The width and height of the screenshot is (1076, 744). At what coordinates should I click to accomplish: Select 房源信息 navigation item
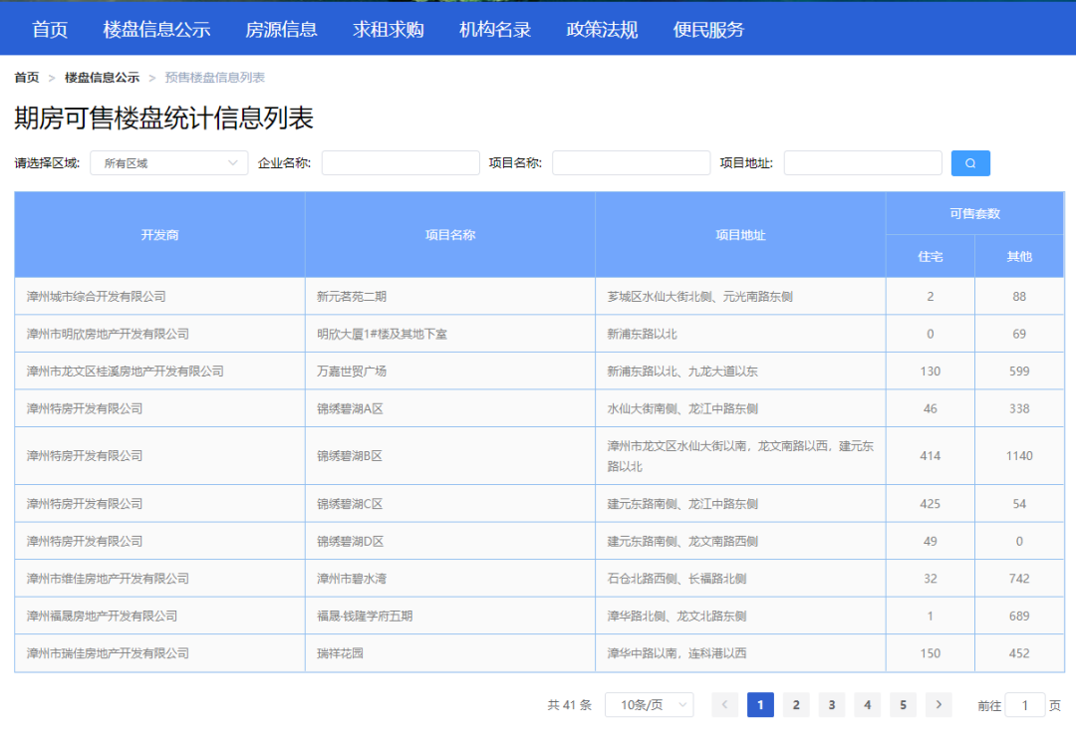coord(281,30)
